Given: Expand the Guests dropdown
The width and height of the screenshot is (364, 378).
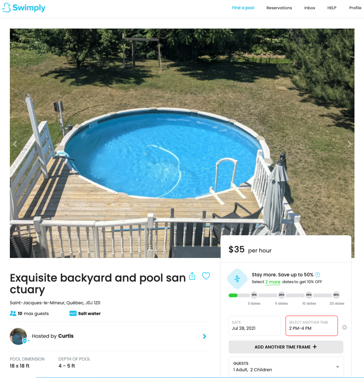Looking at the screenshot, I should tap(286, 367).
